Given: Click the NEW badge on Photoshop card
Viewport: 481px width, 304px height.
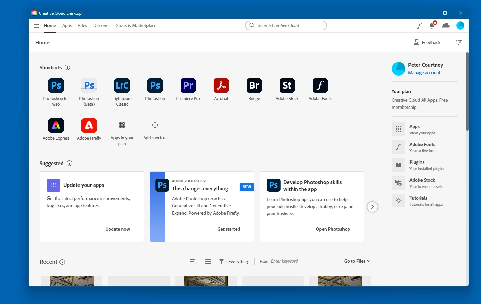Looking at the screenshot, I should point(247,187).
